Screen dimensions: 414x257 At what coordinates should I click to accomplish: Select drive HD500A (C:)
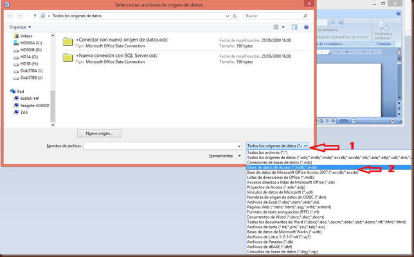pos(28,43)
